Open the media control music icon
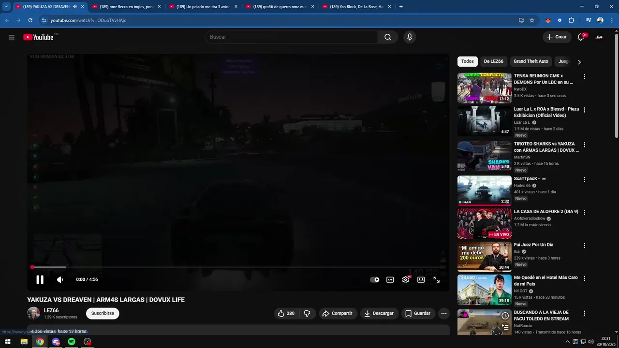The height and width of the screenshot is (348, 619). 589,20
